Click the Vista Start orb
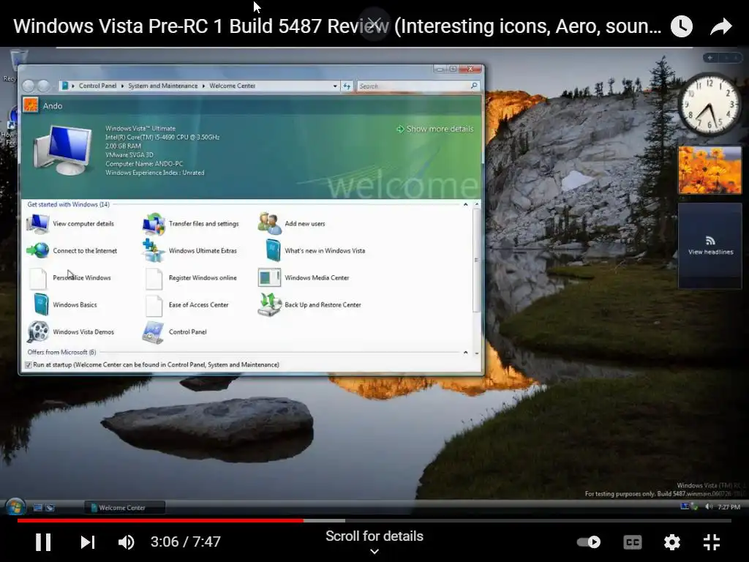Image resolution: width=749 pixels, height=562 pixels. 15,507
